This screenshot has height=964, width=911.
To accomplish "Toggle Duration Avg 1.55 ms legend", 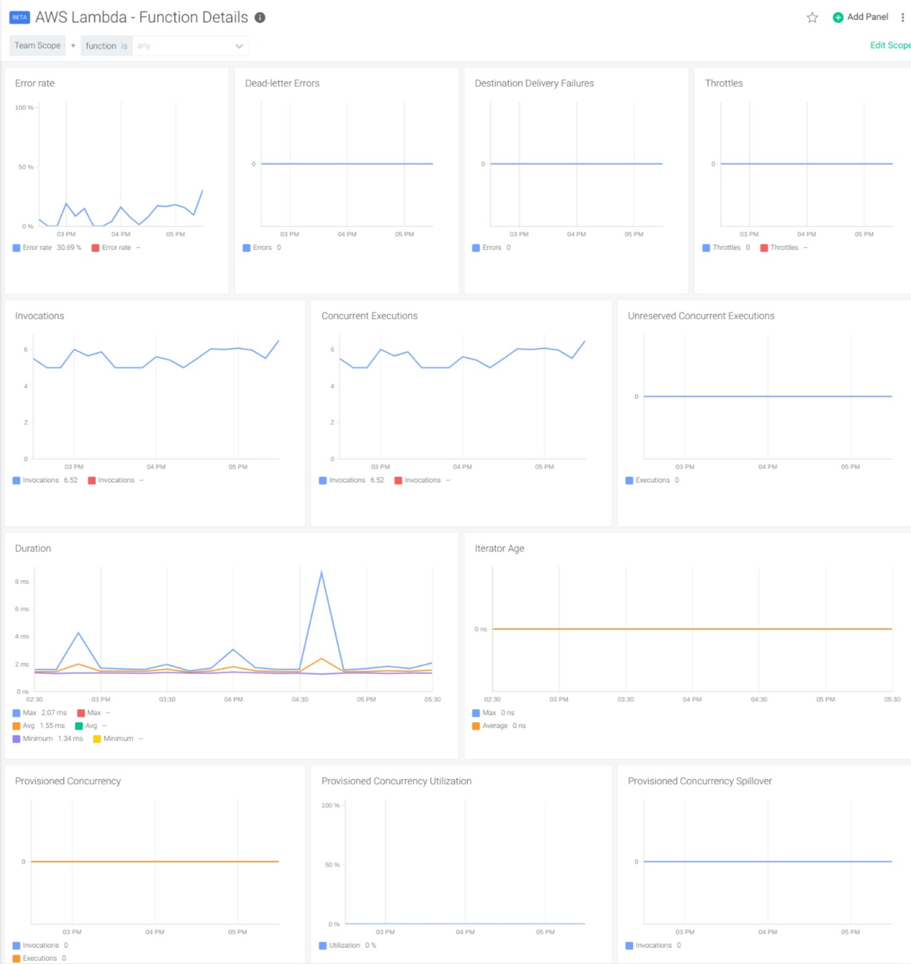I will pos(39,726).
